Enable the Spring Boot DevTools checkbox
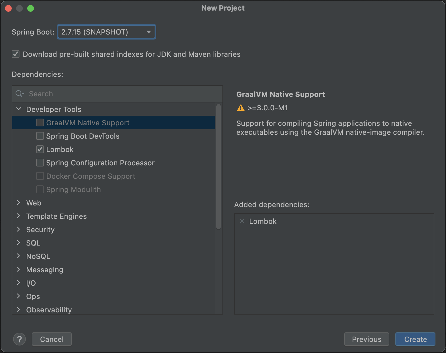 tap(40, 136)
